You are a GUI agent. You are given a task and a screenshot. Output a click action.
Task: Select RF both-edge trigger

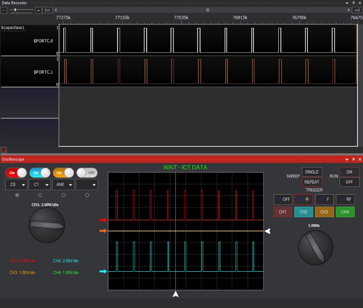(345, 199)
